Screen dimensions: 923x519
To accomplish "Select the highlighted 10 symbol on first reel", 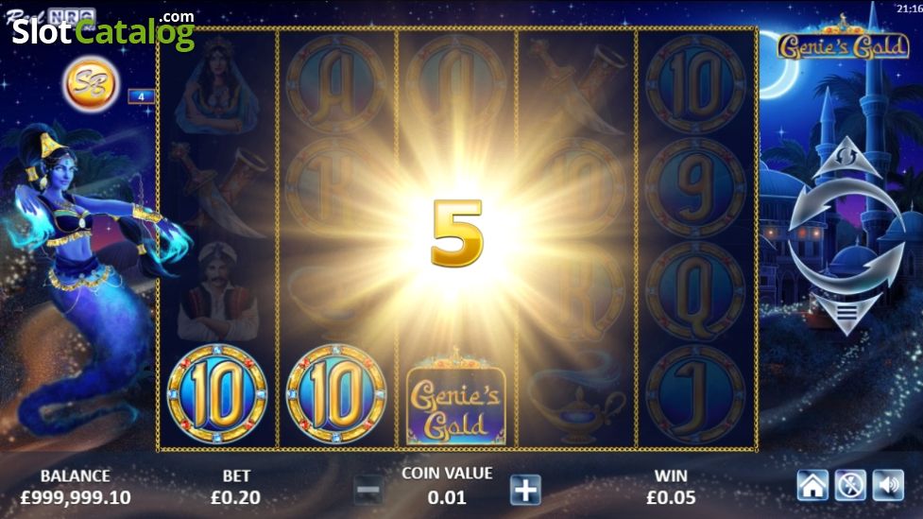I will pyautogui.click(x=217, y=394).
